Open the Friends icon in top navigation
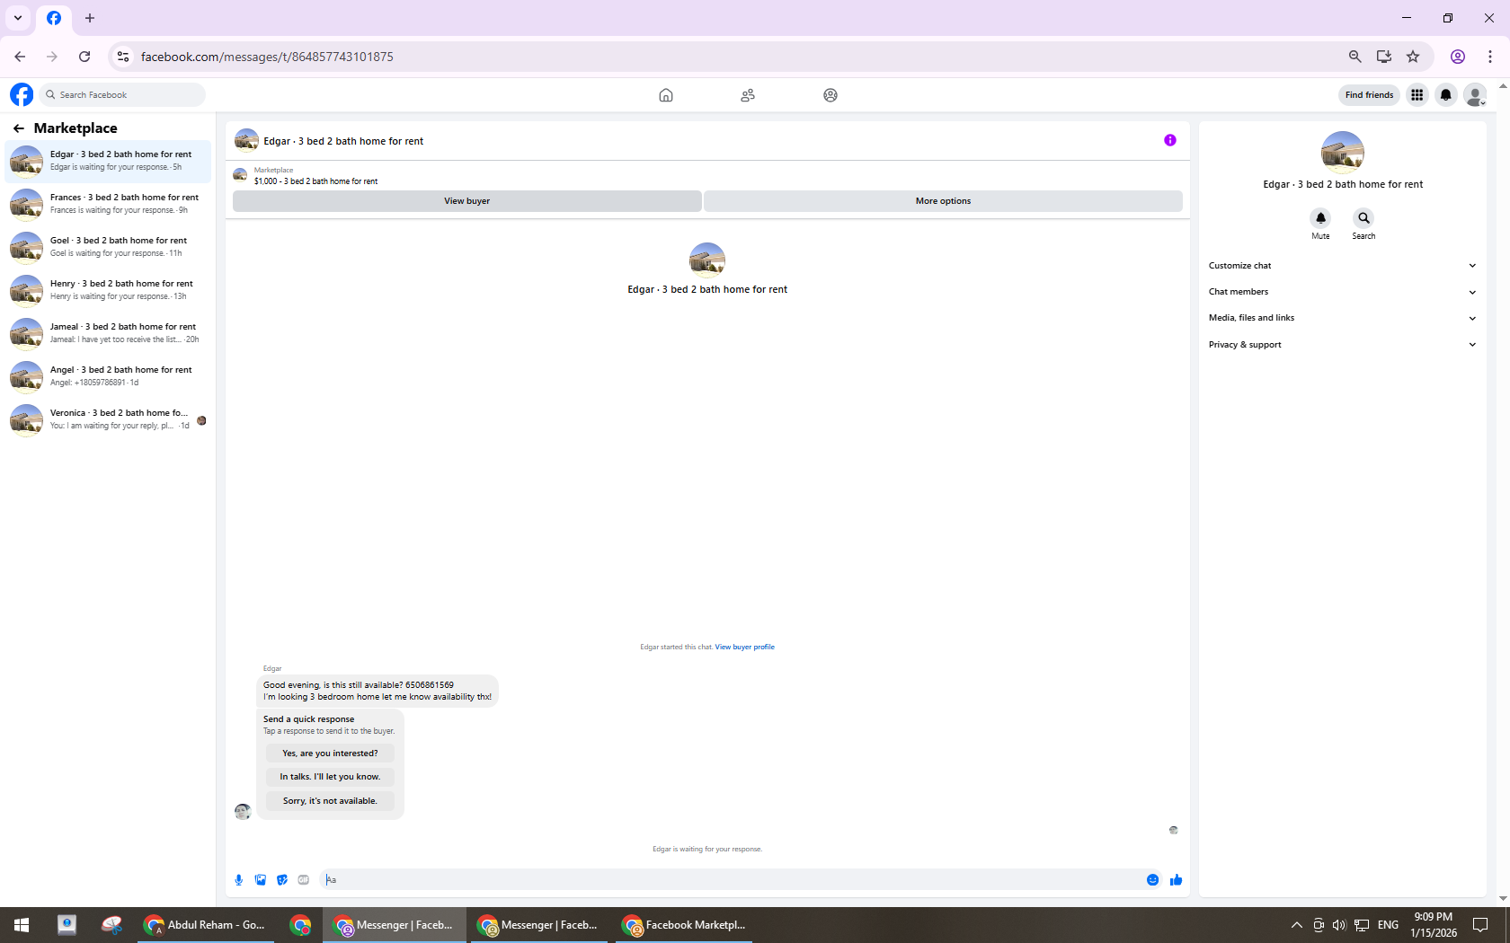The height and width of the screenshot is (943, 1510). coord(748,95)
